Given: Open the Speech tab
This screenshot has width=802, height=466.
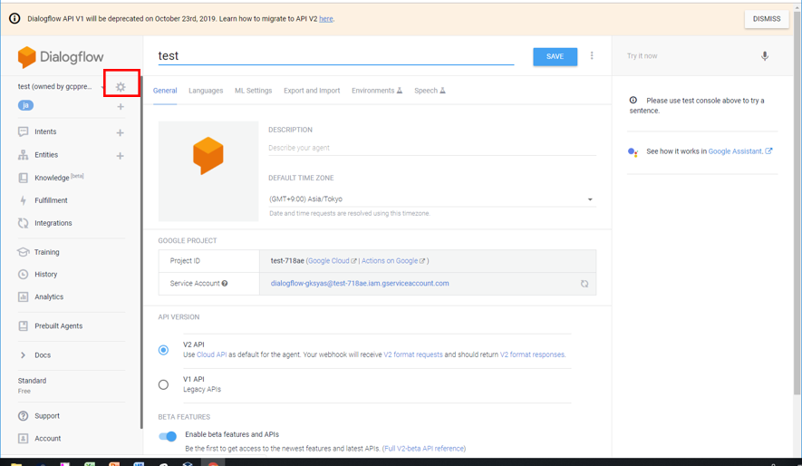Looking at the screenshot, I should [x=430, y=91].
